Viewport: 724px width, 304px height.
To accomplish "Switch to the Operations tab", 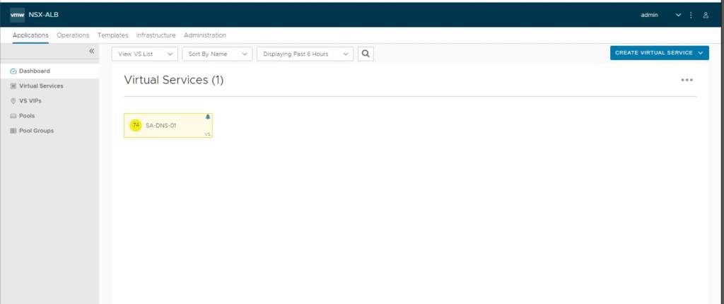I will (73, 35).
